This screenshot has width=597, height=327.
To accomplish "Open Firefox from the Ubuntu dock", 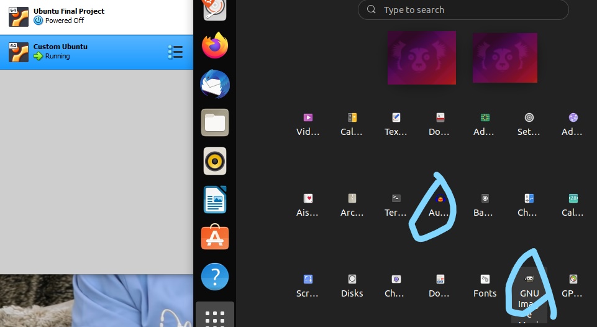I will (x=215, y=45).
